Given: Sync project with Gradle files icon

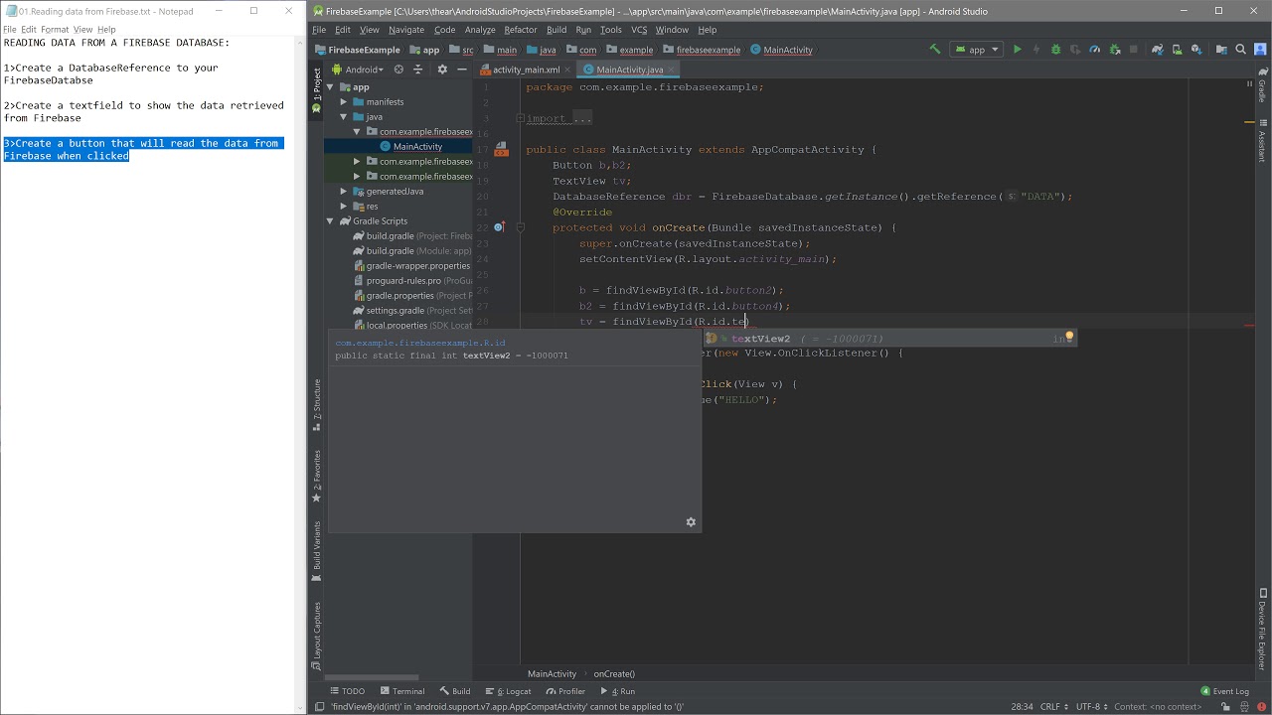Looking at the screenshot, I should click(1157, 49).
